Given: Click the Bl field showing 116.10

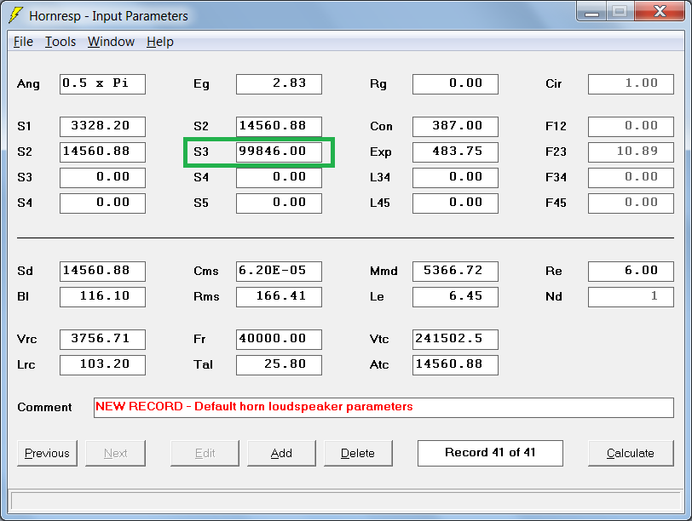Looking at the screenshot, I should point(102,297).
